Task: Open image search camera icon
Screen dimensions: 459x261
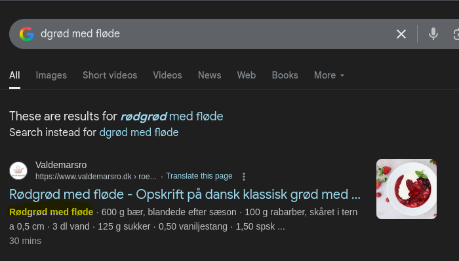Action: coord(456,34)
